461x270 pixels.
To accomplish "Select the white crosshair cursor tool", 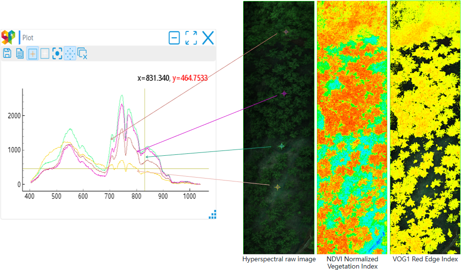I will point(45,54).
